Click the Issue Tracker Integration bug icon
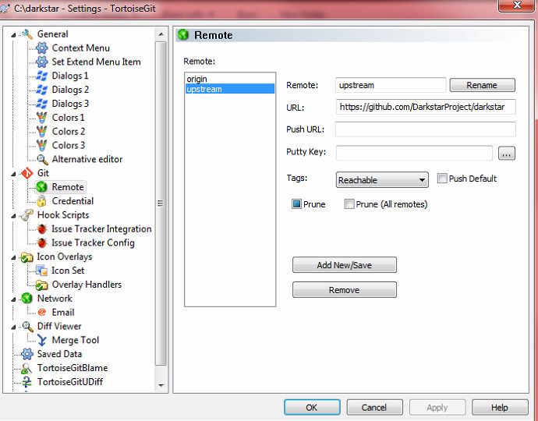 coord(42,229)
